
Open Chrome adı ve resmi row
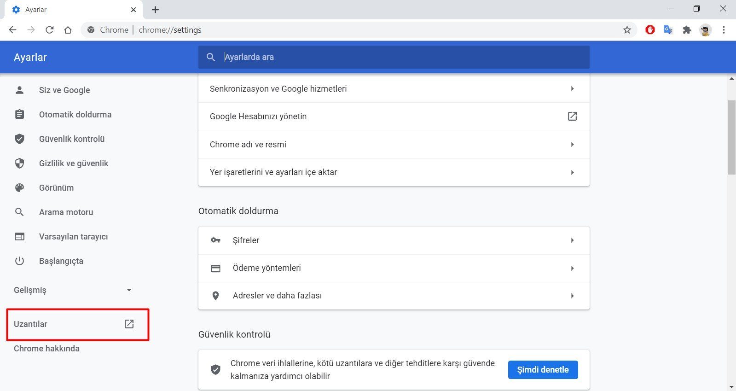point(394,145)
